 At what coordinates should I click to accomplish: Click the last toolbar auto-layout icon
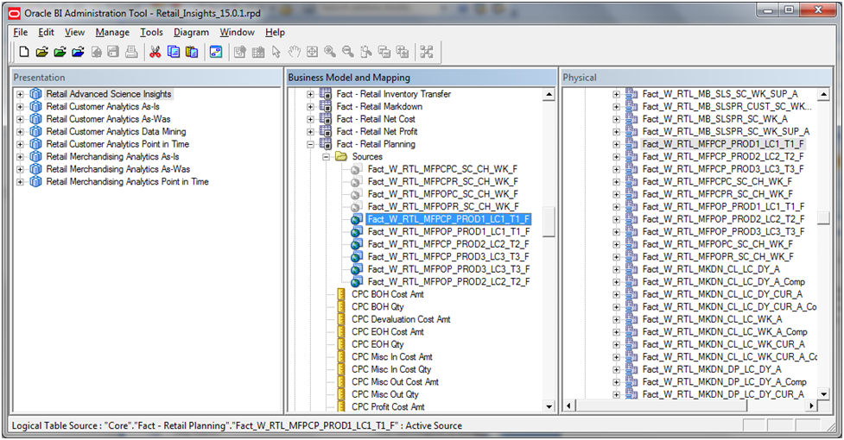point(426,52)
